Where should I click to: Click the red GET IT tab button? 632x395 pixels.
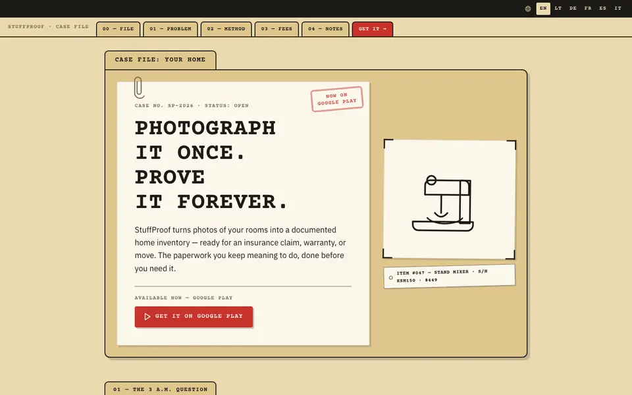(x=373, y=29)
